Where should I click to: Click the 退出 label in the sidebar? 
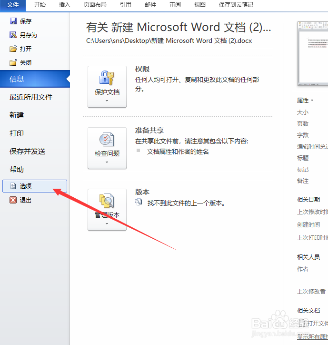(x=26, y=200)
